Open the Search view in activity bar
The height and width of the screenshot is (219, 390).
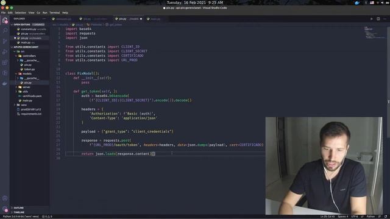click(5, 30)
